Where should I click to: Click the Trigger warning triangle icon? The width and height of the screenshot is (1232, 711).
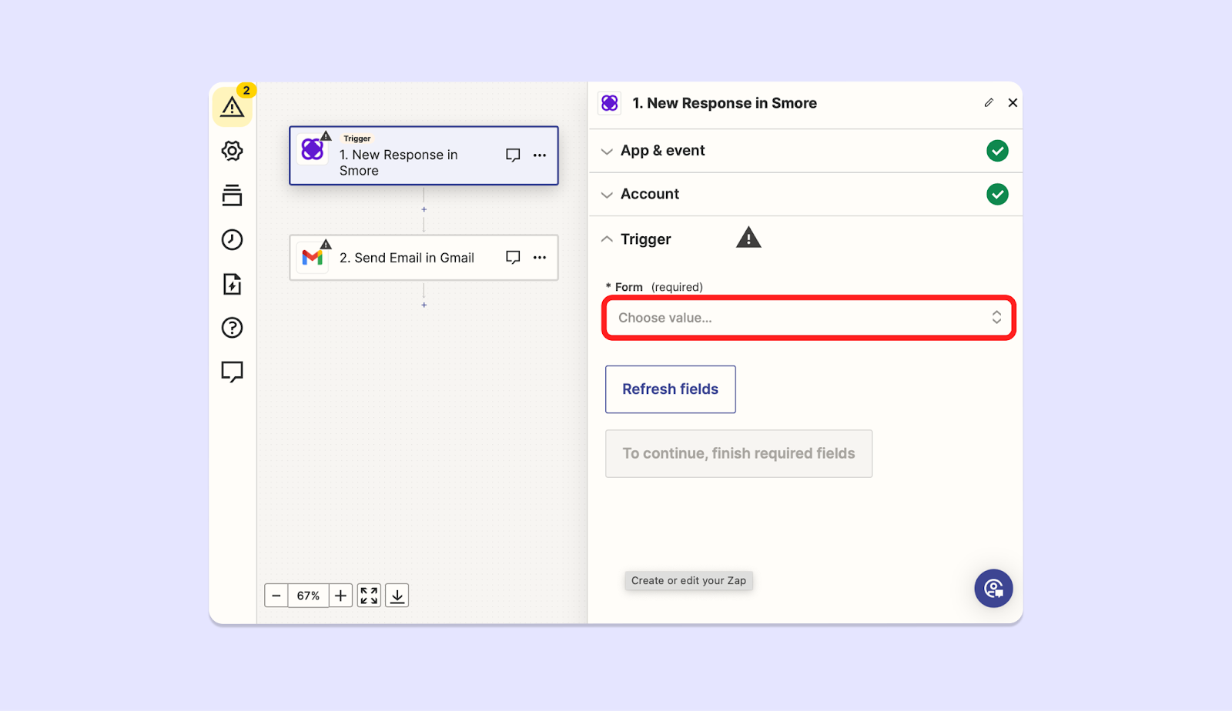click(x=748, y=238)
